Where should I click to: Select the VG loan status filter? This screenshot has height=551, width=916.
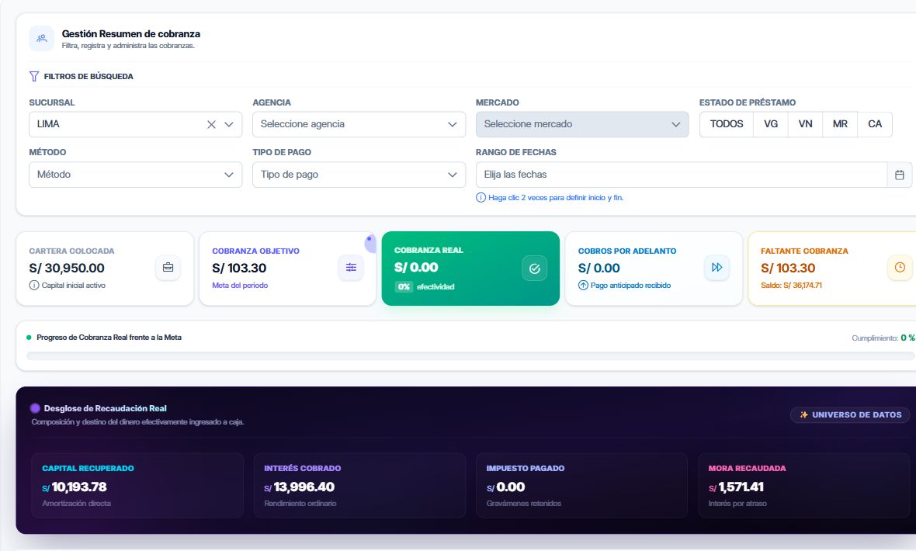pos(771,124)
